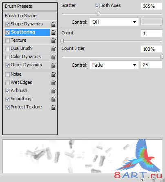165x182 pixels.
Task: Click the lock icon next to Dual Brush
Action: pyautogui.click(x=54, y=49)
